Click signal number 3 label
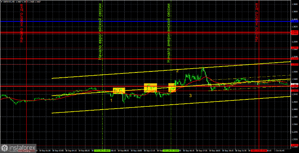The width and height of the screenshot is (299, 153). click(x=190, y=96)
